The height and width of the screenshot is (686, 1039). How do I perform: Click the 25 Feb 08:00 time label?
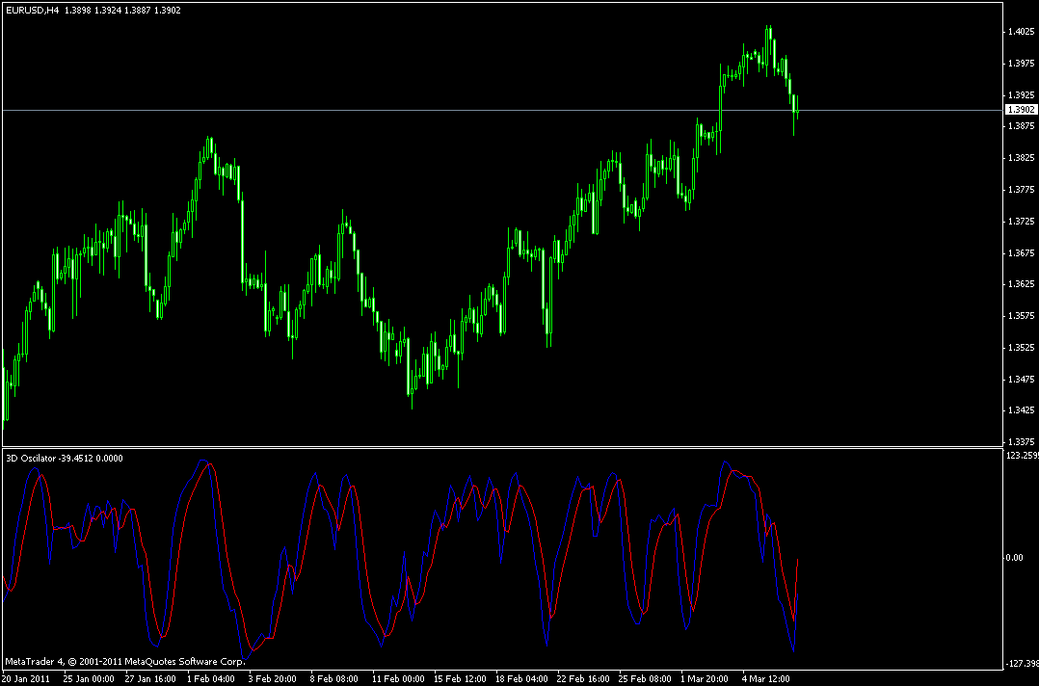click(x=646, y=678)
